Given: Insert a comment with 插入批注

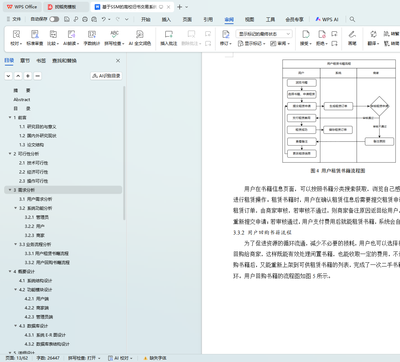Looking at the screenshot, I should 168,38.
